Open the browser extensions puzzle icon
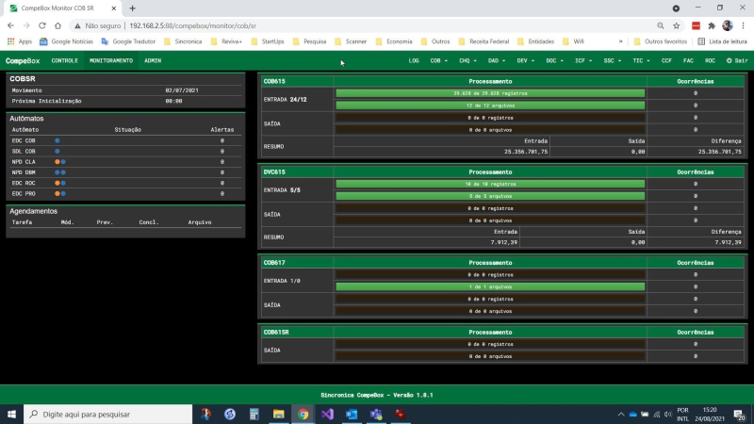Viewport: 754px width, 424px height. click(712, 25)
